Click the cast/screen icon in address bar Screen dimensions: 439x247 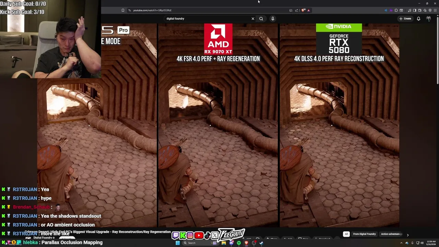[291, 10]
